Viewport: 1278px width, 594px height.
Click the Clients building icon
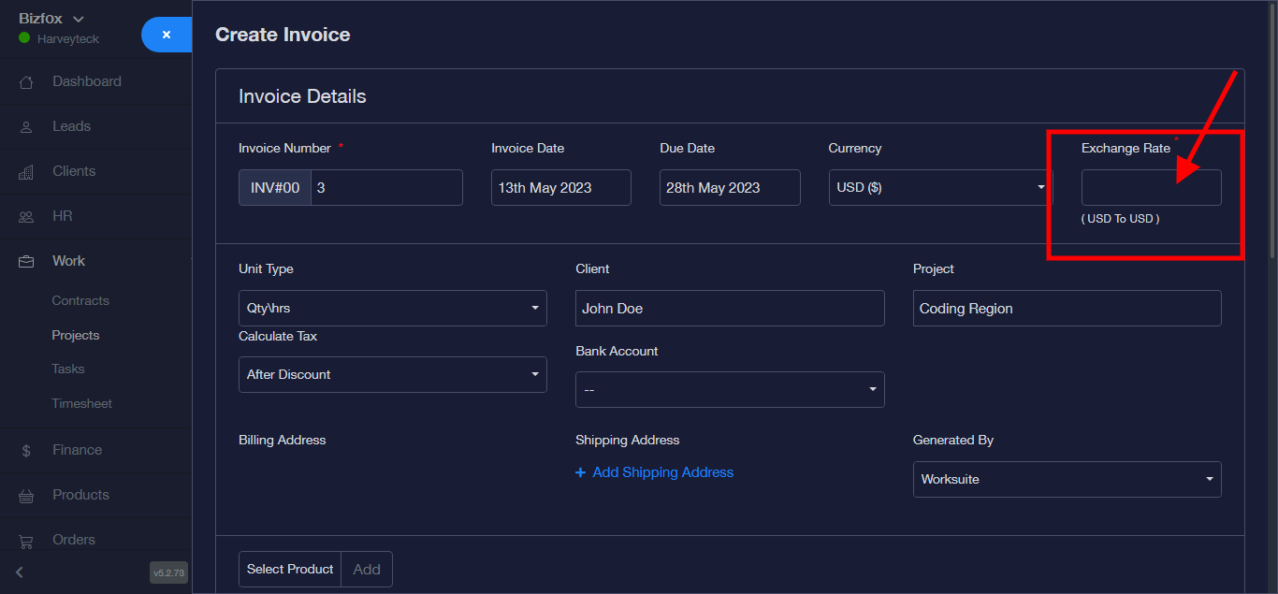click(26, 172)
